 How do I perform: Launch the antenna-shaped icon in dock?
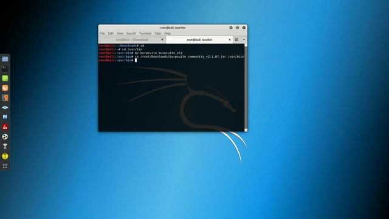coord(5,146)
